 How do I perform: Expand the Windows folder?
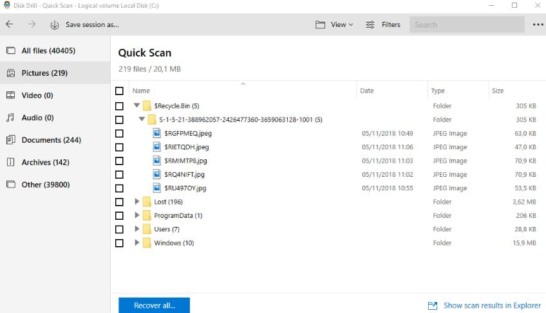pos(137,242)
